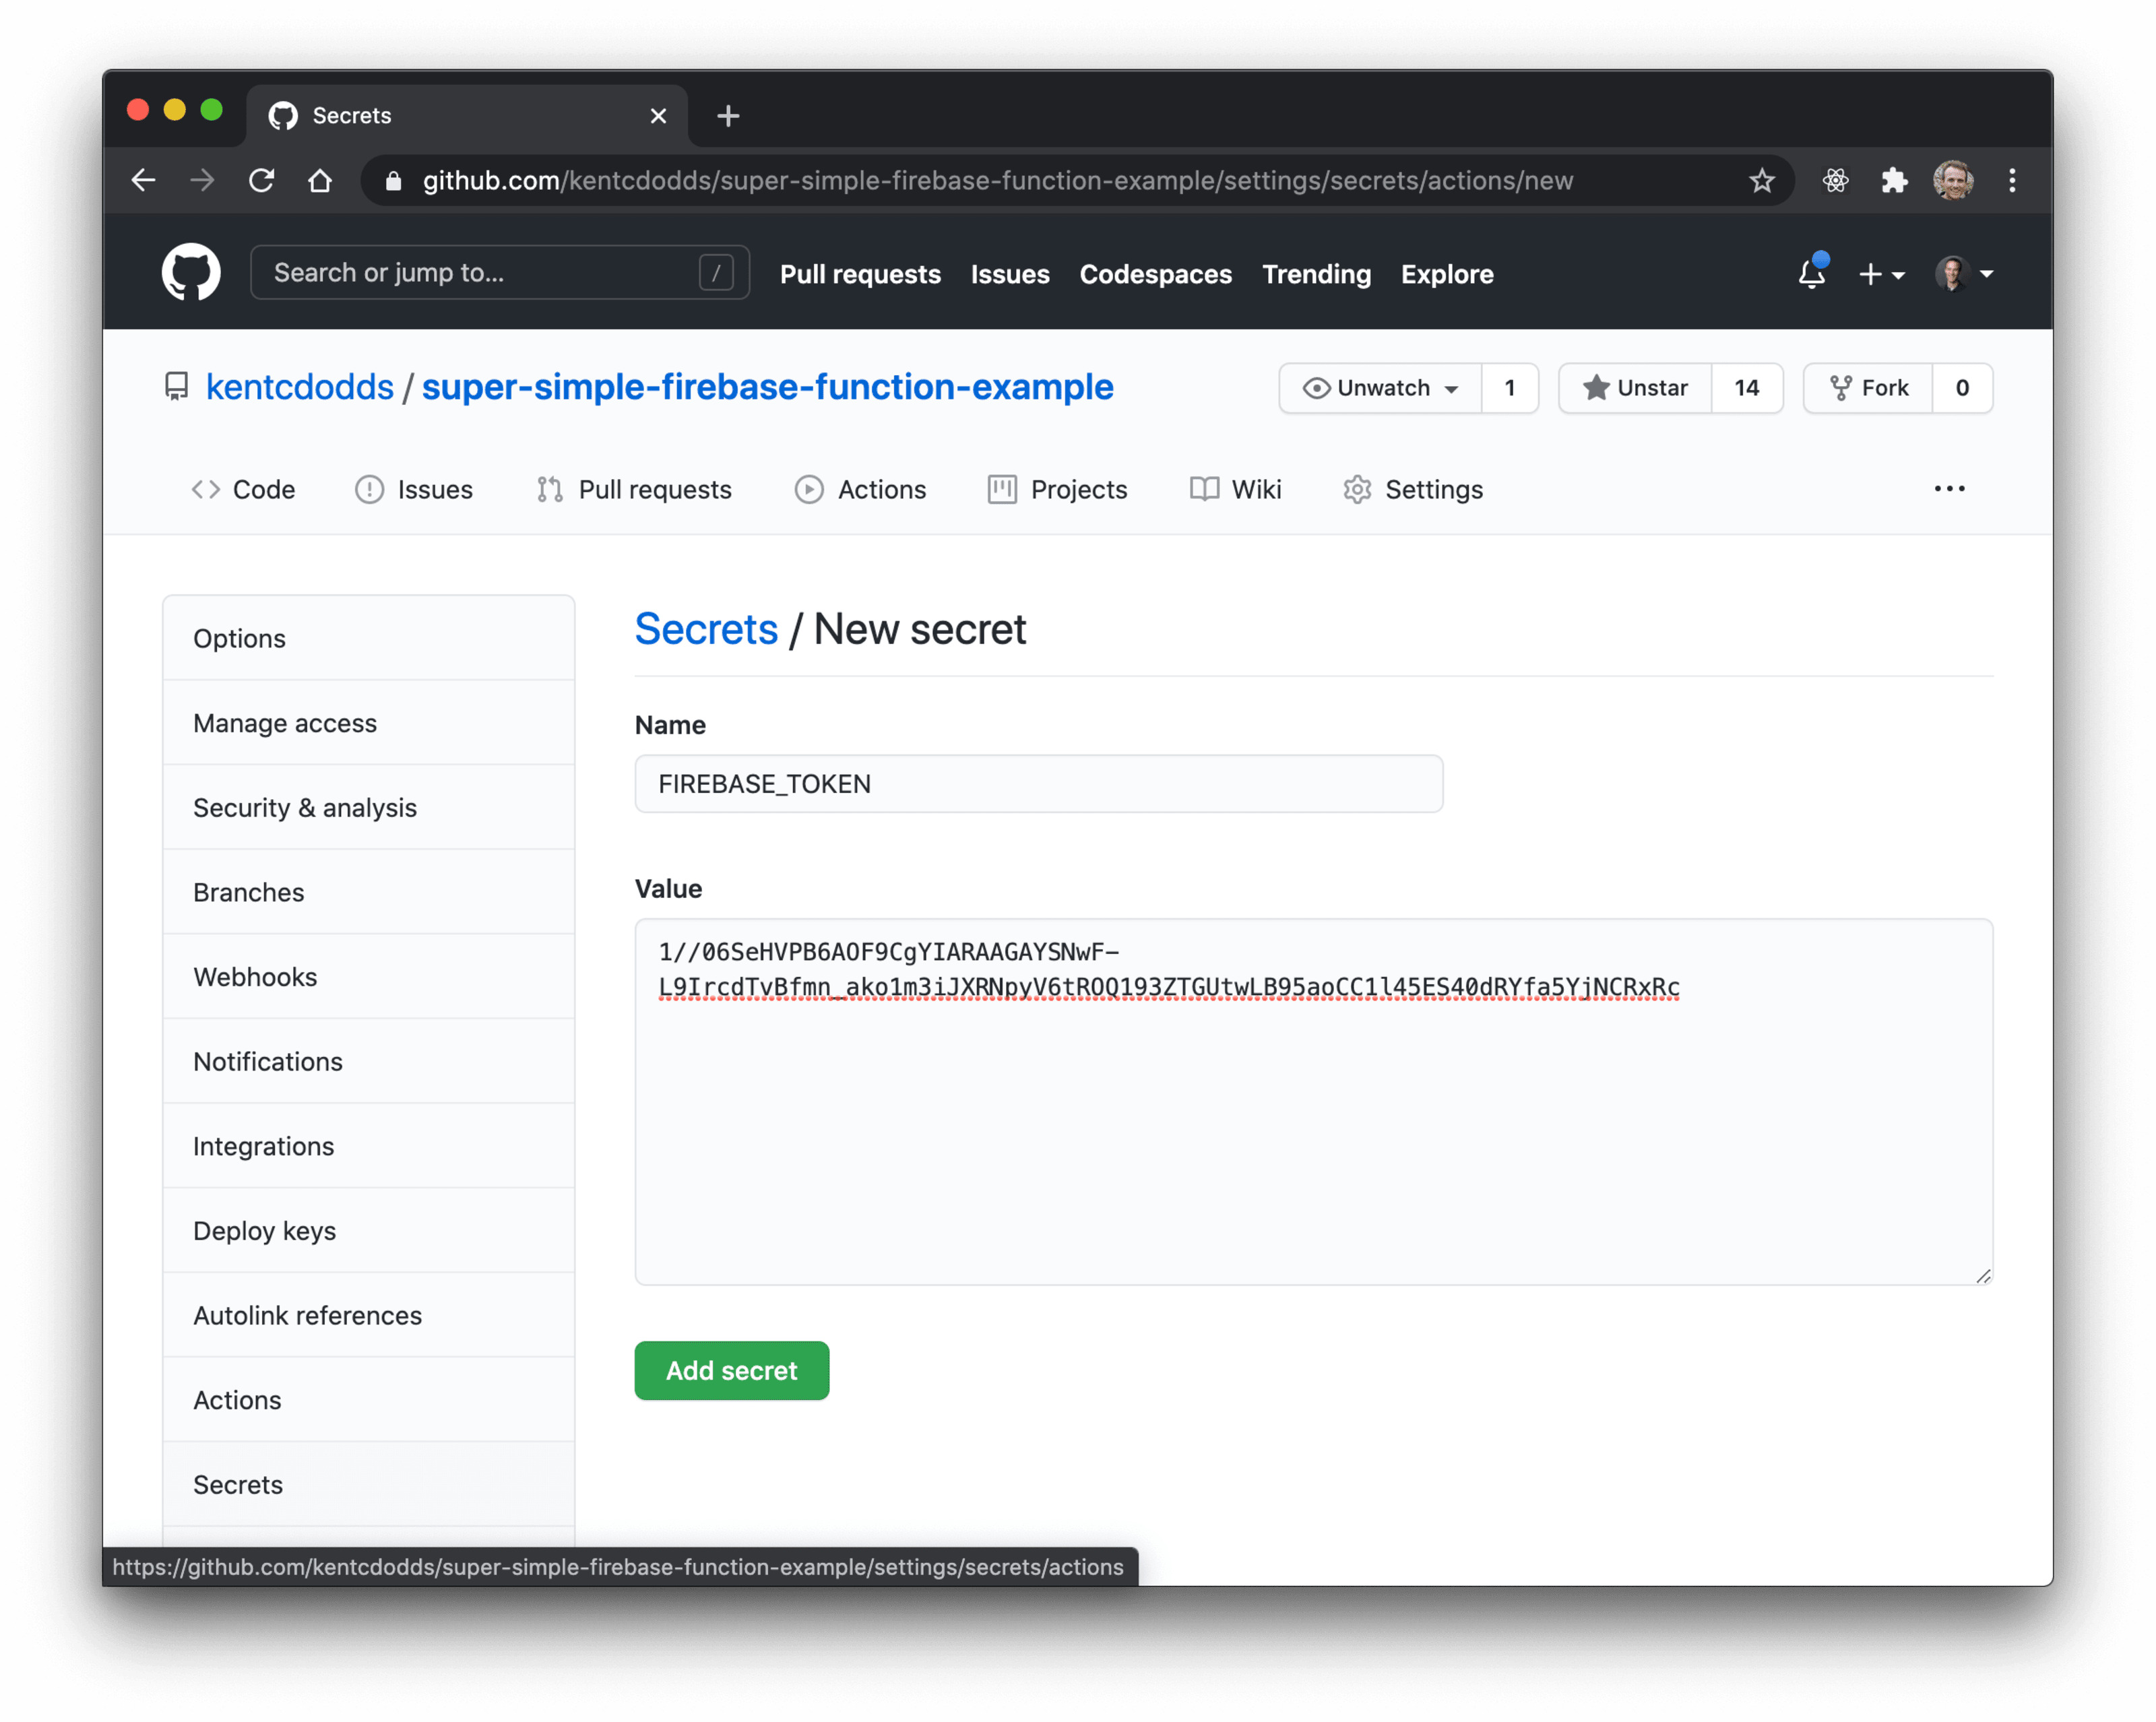
Task: Click the padlock site info icon
Action: [x=394, y=181]
